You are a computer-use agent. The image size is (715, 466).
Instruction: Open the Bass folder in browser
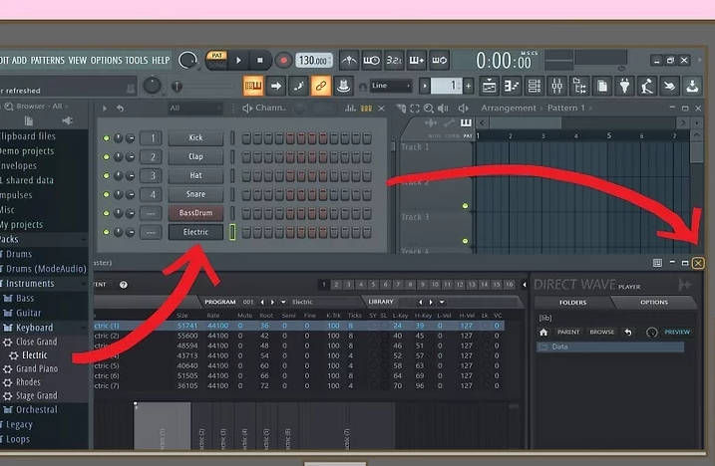25,298
